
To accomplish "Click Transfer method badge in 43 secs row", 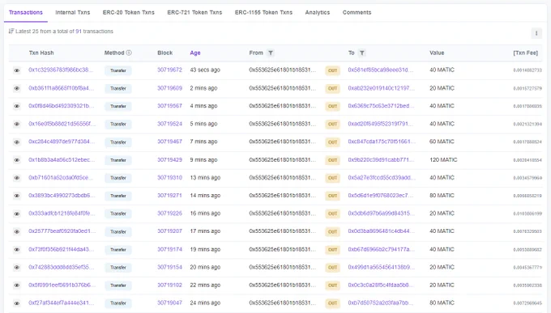I will pos(118,70).
